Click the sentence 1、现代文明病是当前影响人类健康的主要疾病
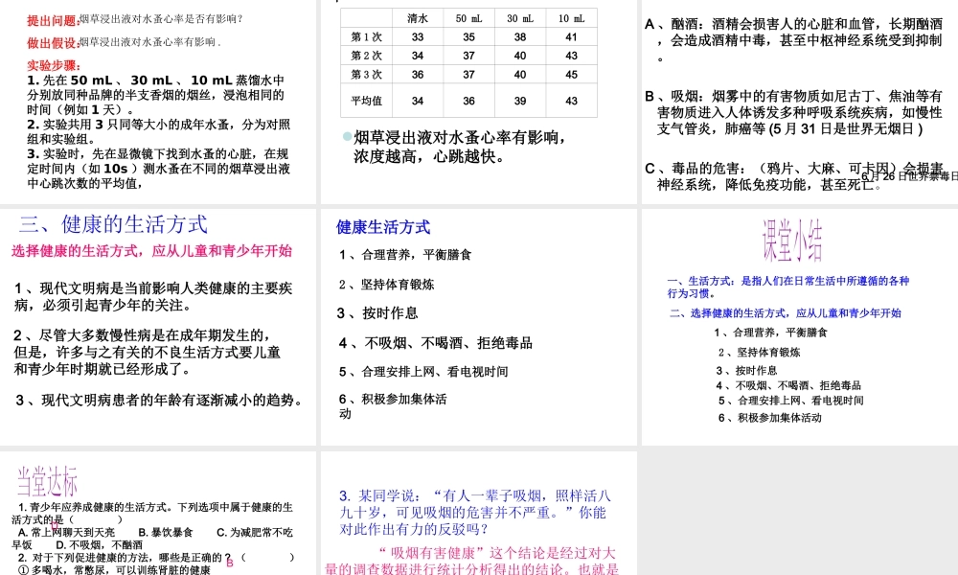Image resolution: width=958 pixels, height=575 pixels. coord(153,296)
